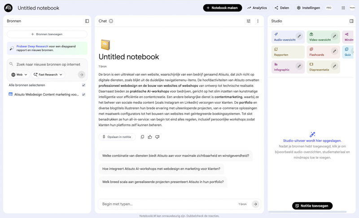359x218 pixels.
Task: Focus the 'Begin met typen' chat input
Action: point(166,204)
